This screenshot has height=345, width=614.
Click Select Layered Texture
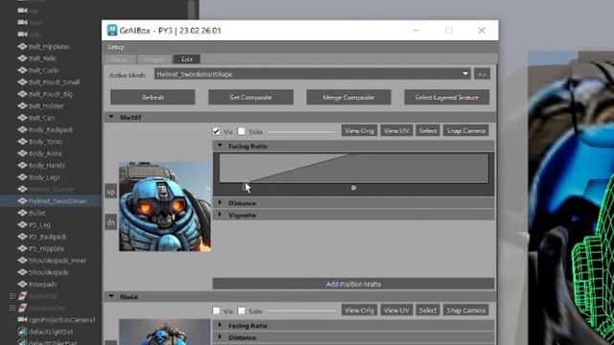point(447,97)
